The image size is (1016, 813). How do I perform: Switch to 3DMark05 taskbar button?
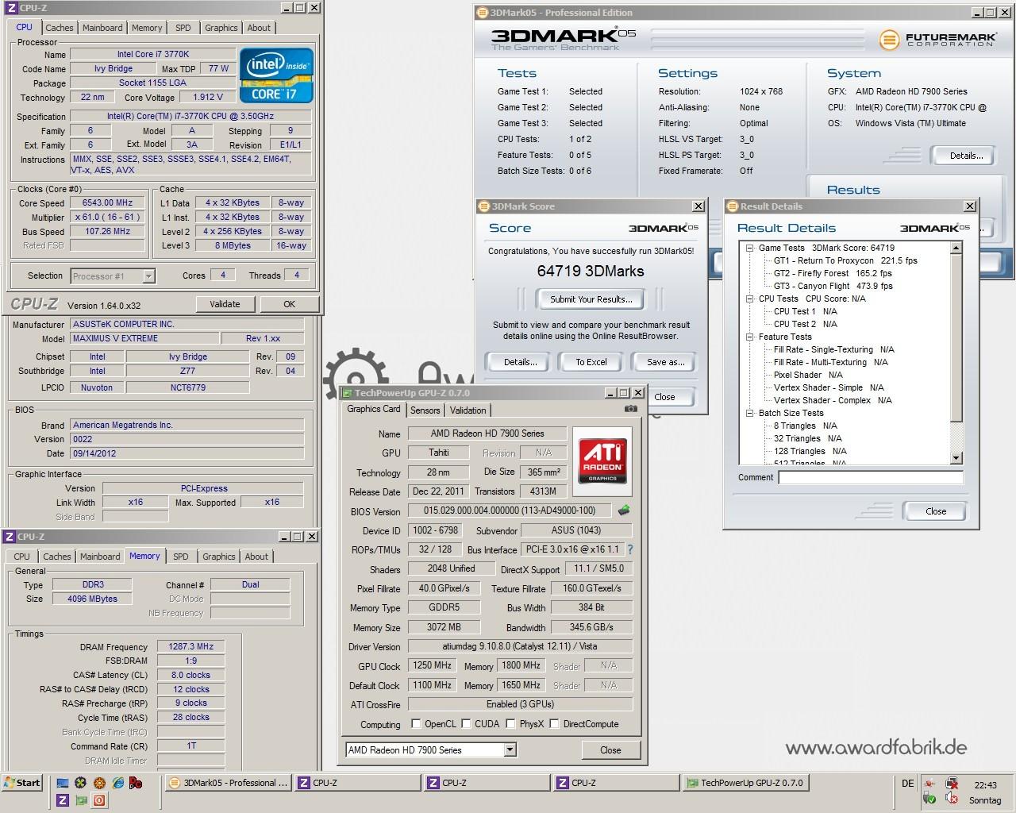(229, 783)
